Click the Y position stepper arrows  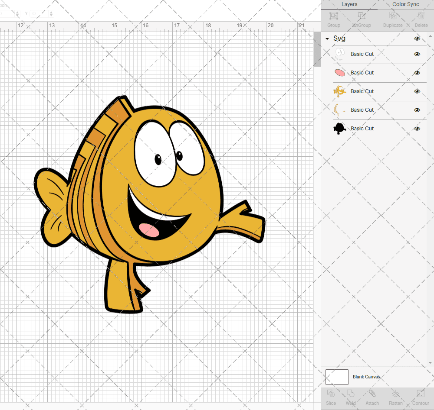(51, 13)
